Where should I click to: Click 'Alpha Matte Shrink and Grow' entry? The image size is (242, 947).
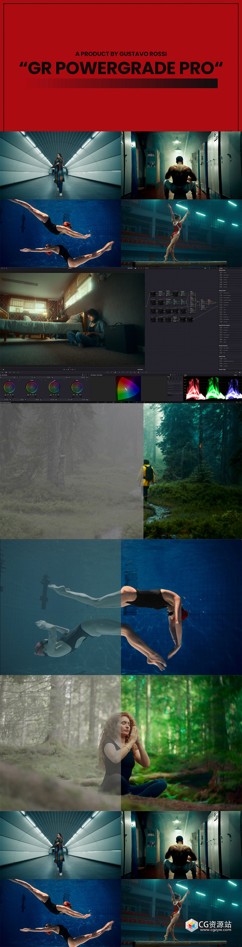[228, 361]
